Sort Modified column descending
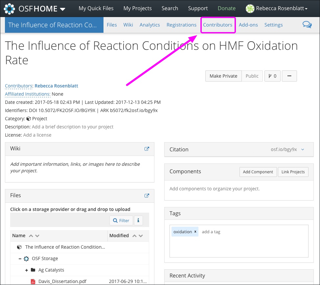The image size is (320, 285). [x=141, y=236]
